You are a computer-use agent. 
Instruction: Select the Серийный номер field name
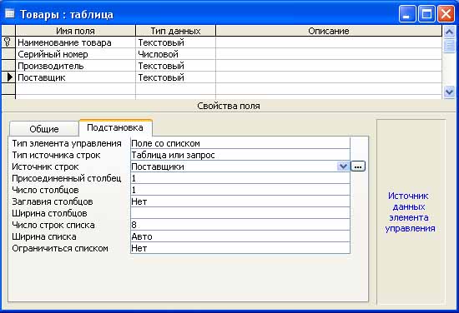pos(75,54)
